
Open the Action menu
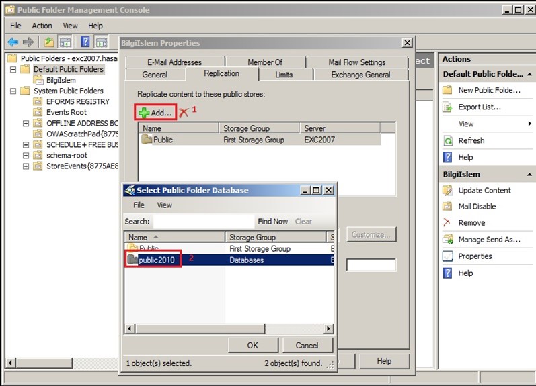(x=42, y=26)
